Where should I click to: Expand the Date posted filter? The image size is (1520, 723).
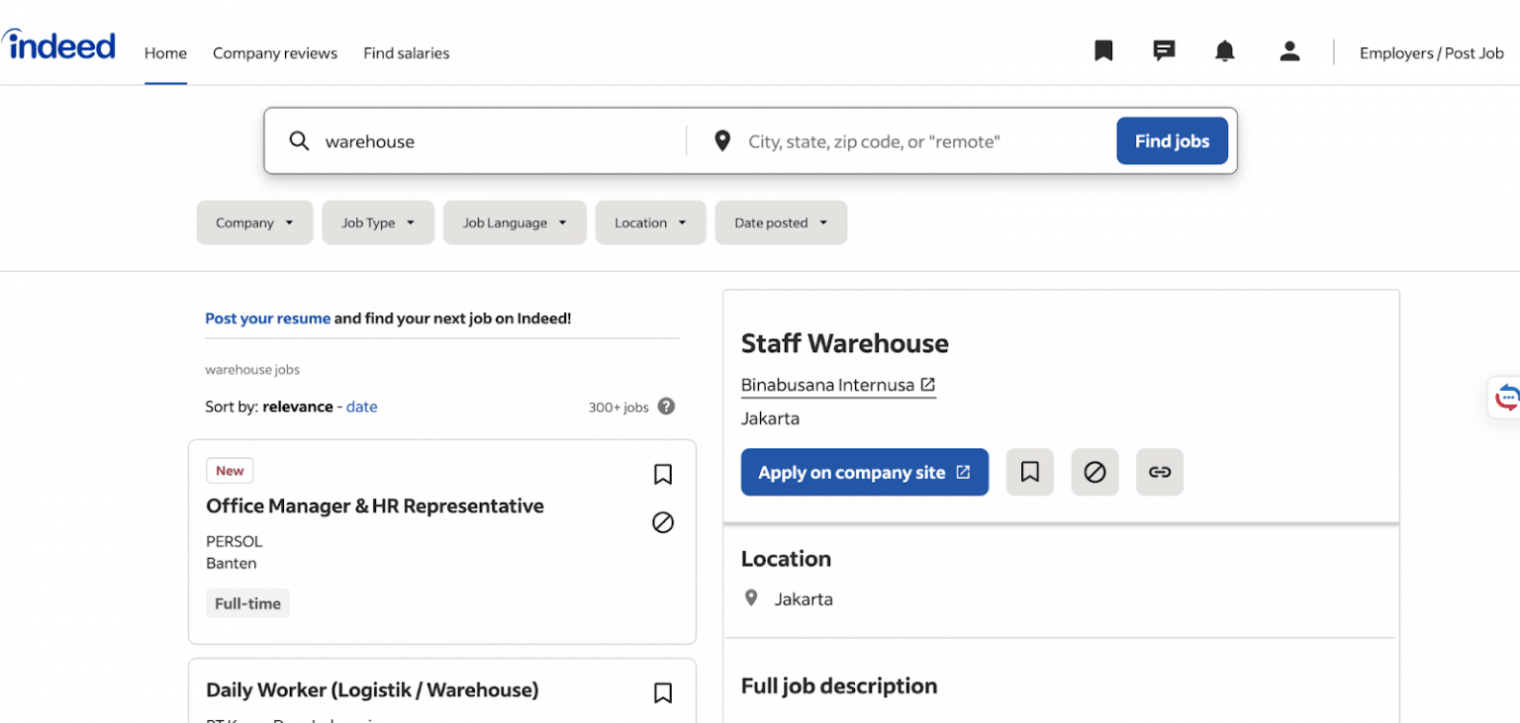point(780,224)
